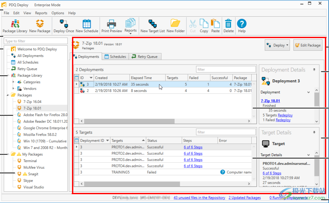Click the Deploy dropdown button
This screenshot has width=329, height=203.
point(277,45)
